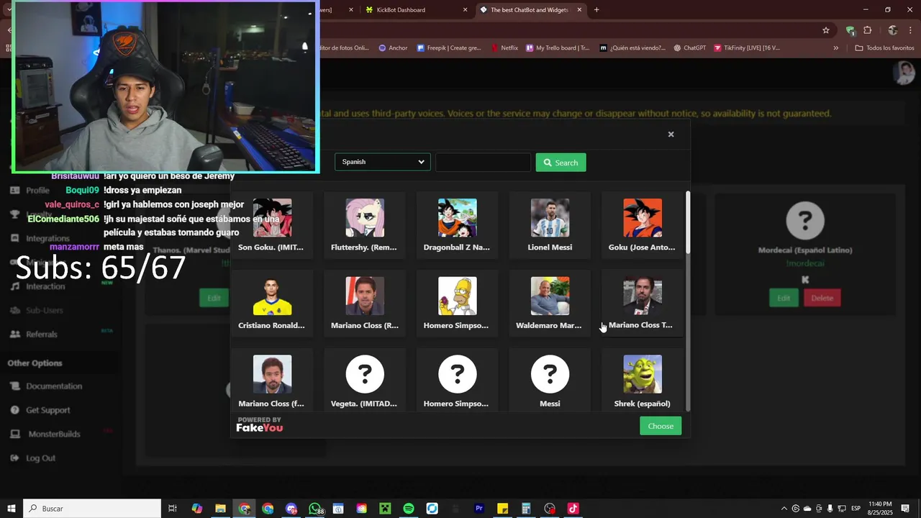Open Minecraft from the taskbar
Viewport: 921px width, 518px height.
coord(385,509)
